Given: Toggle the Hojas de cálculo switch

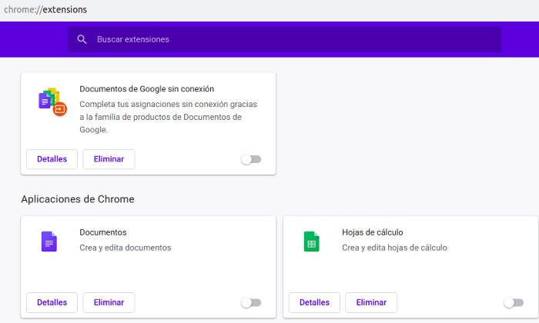Looking at the screenshot, I should pos(514,303).
